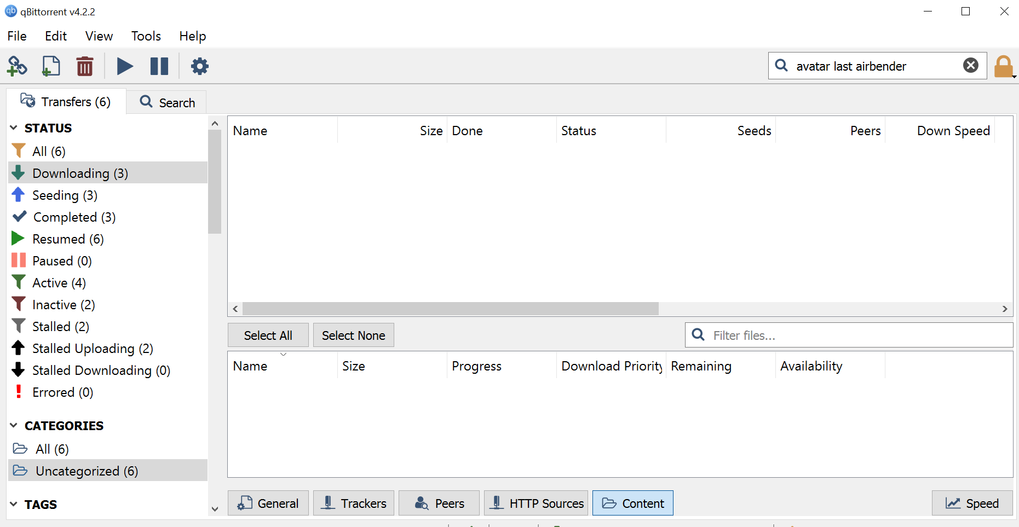Open Options via the gear icon
The height and width of the screenshot is (527, 1019).
click(200, 66)
